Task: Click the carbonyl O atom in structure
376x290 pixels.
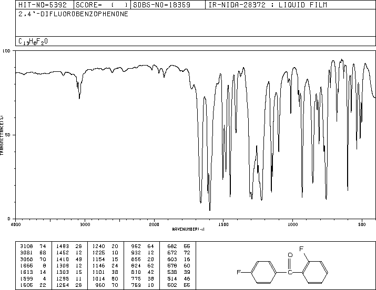Action: 290,255
